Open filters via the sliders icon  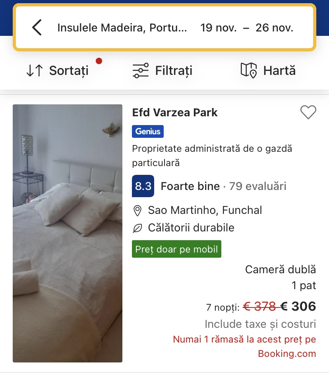(140, 70)
